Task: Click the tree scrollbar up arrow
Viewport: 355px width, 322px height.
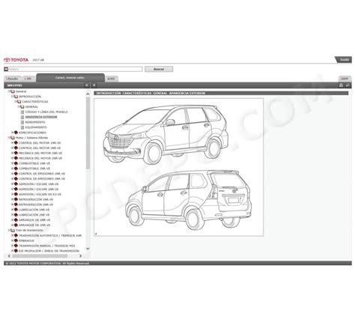Action: 88,94
